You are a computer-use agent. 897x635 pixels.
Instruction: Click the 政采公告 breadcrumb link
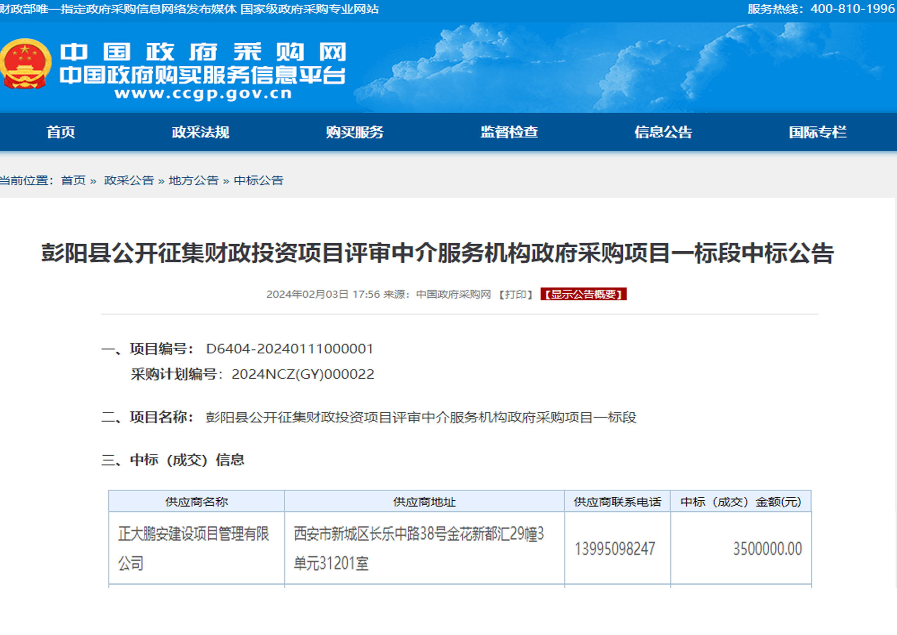pyautogui.click(x=129, y=181)
